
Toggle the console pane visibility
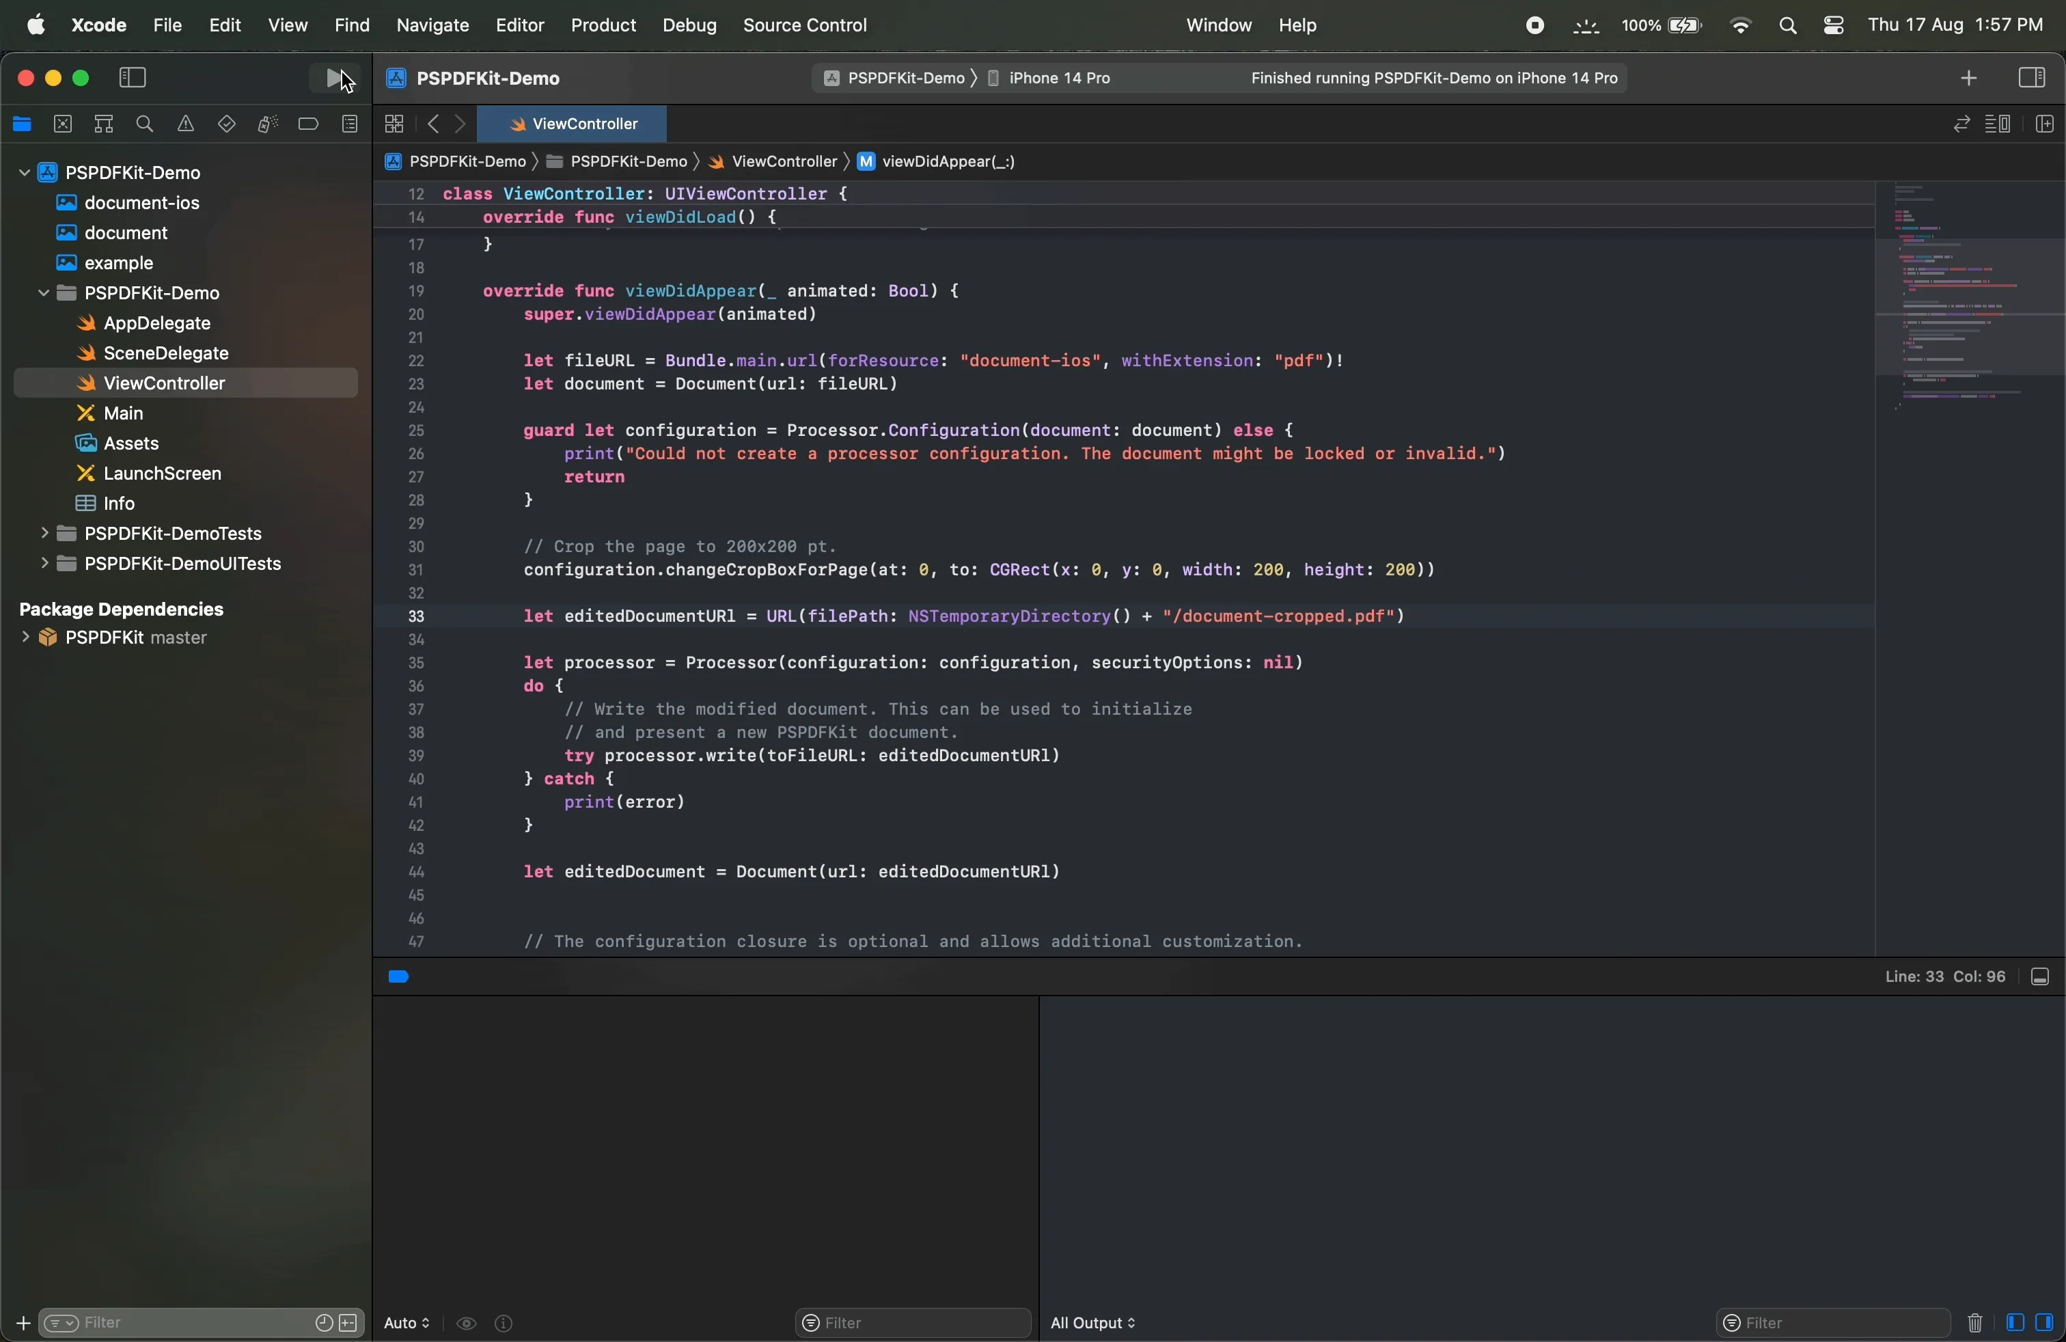pyautogui.click(x=2044, y=1322)
